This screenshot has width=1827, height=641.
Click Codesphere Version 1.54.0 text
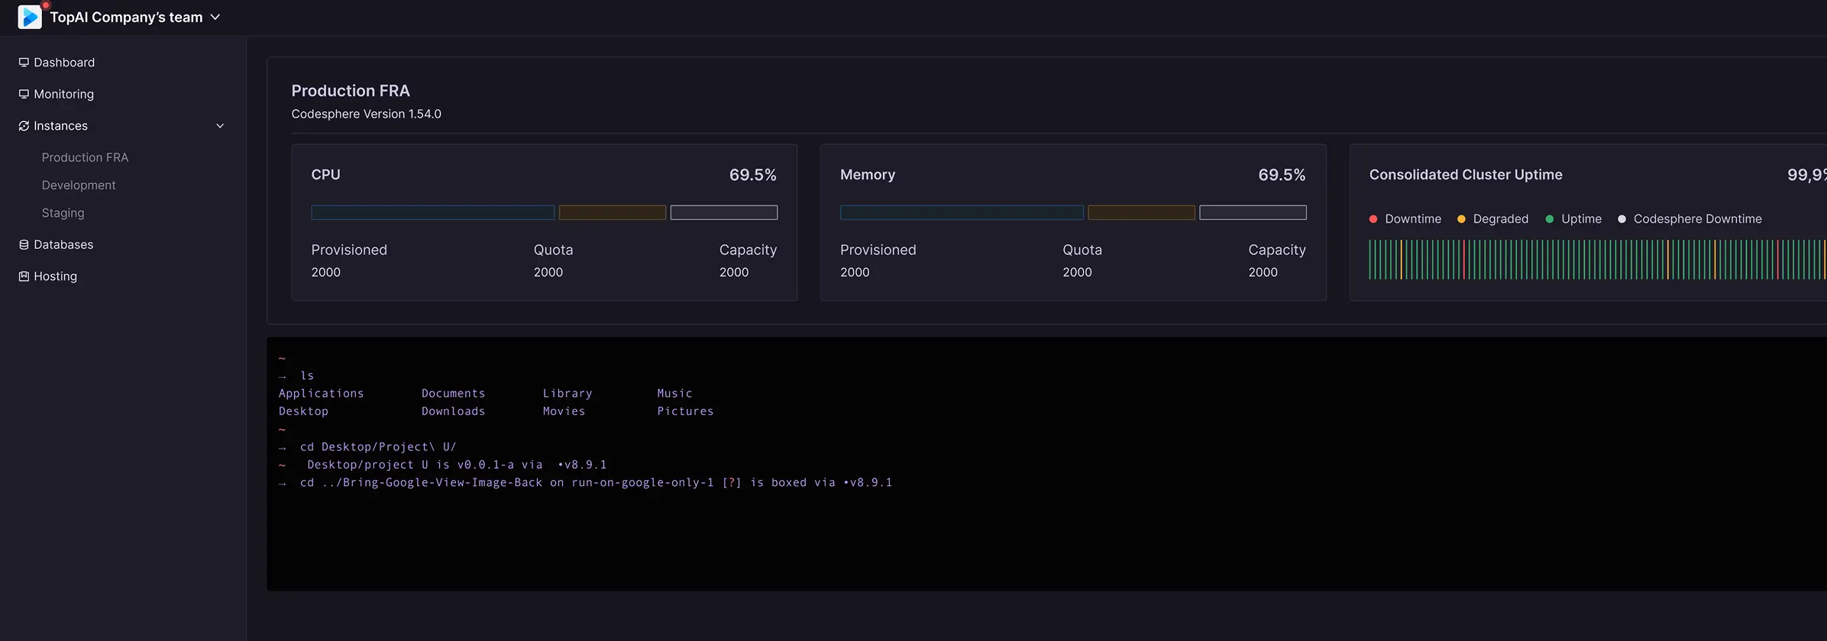click(x=367, y=114)
